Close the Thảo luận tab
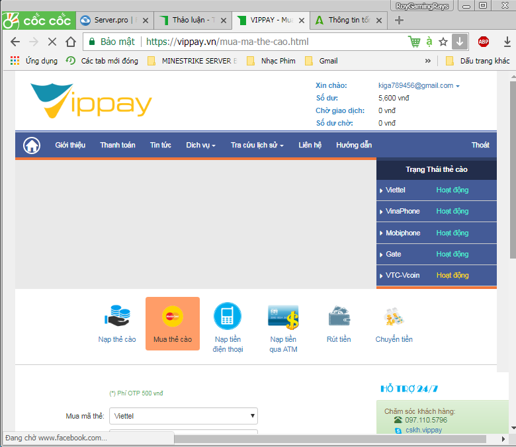This screenshot has height=447, width=516. 224,20
